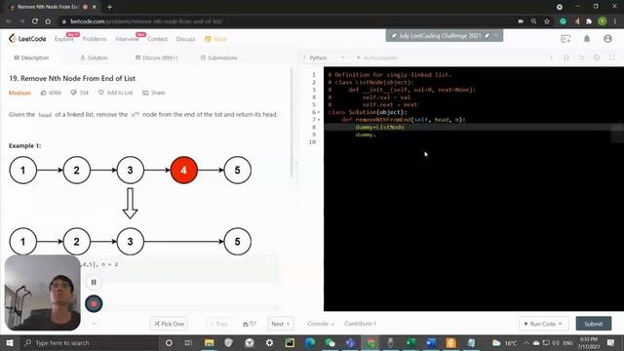Open the Python language dropdown
Image resolution: width=624 pixels, height=351 pixels.
click(324, 58)
